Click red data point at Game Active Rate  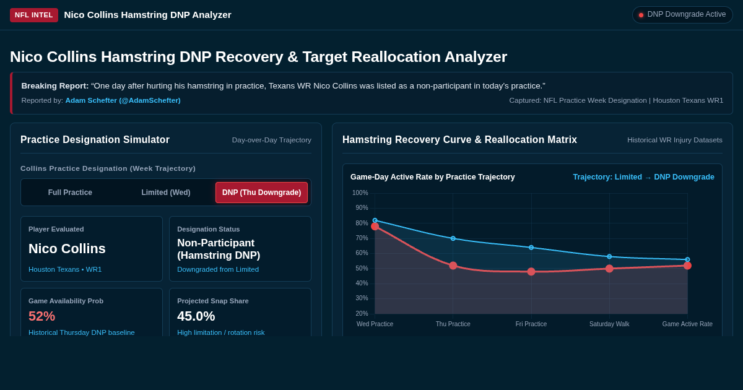(x=687, y=266)
